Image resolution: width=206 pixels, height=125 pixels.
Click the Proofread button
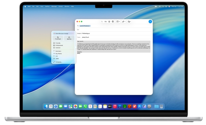[x=58, y=38]
